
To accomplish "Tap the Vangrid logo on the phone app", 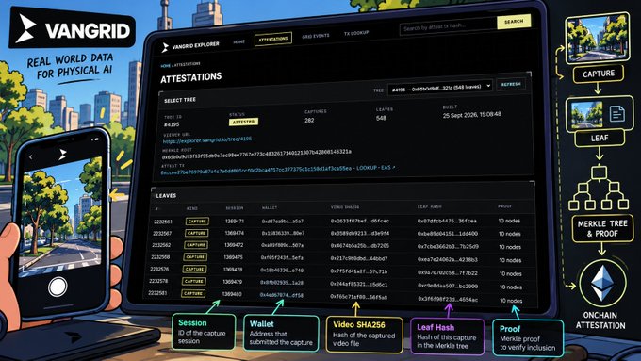I will click(62, 155).
